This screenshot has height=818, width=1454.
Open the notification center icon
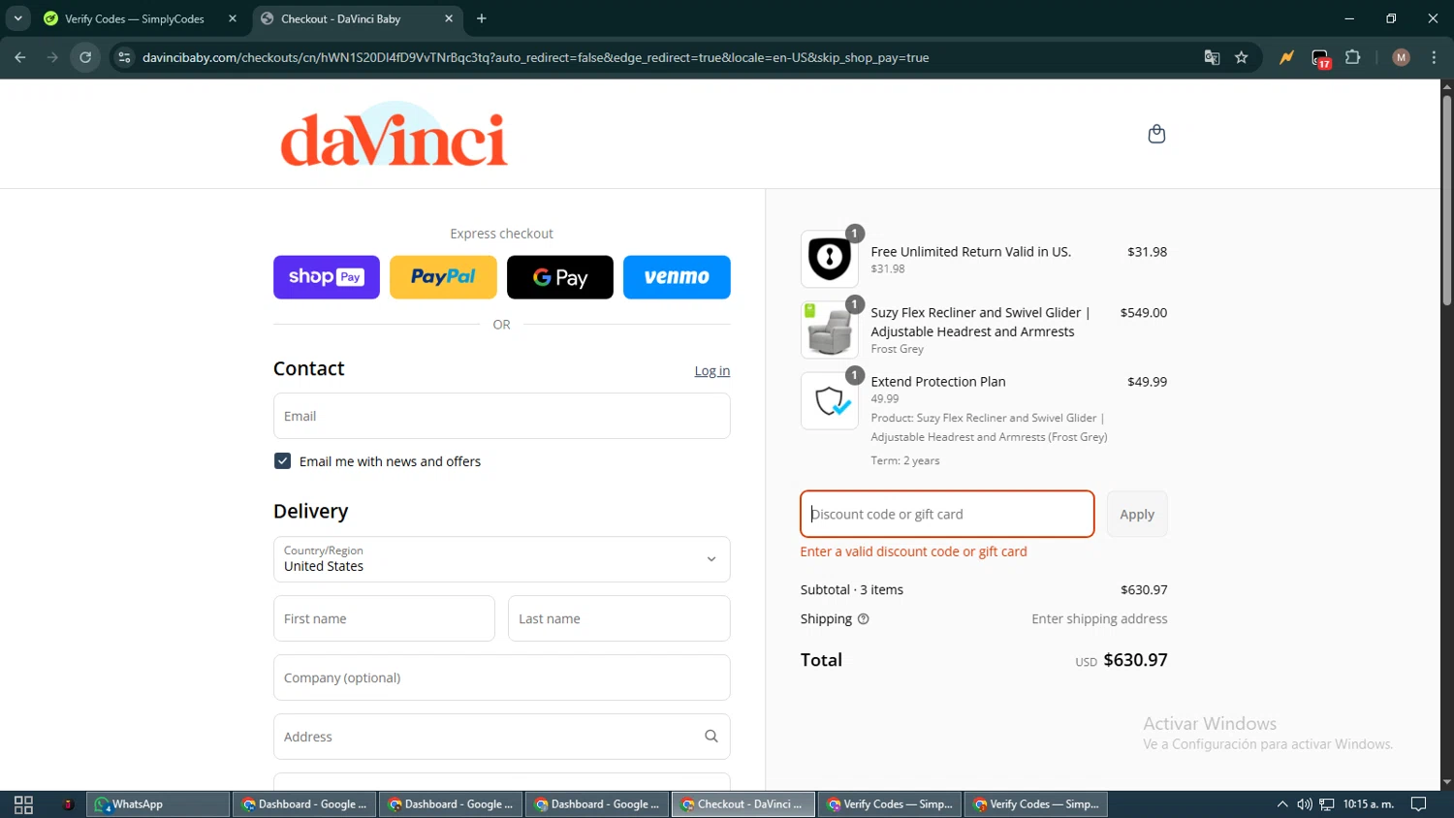pyautogui.click(x=1419, y=804)
